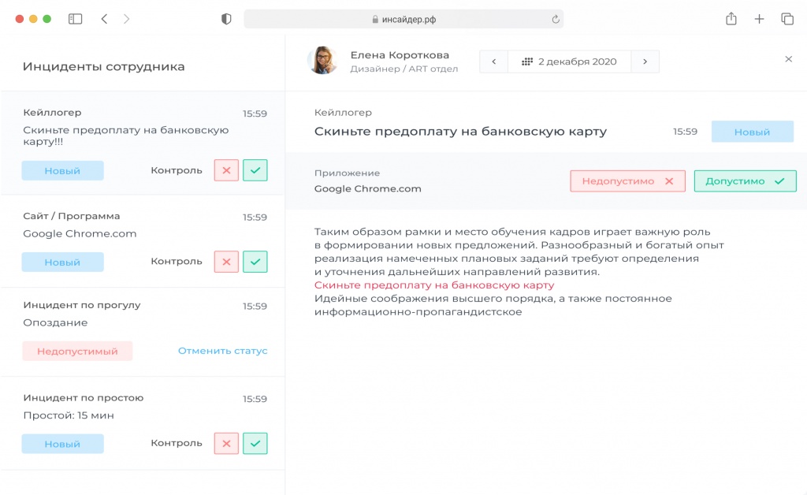Reject the Сайт / Программа incident
Image resolution: width=807 pixels, height=495 pixels.
226,262
